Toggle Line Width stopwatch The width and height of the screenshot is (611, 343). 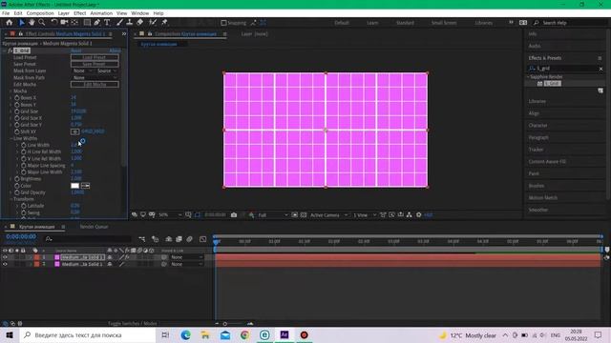point(24,145)
